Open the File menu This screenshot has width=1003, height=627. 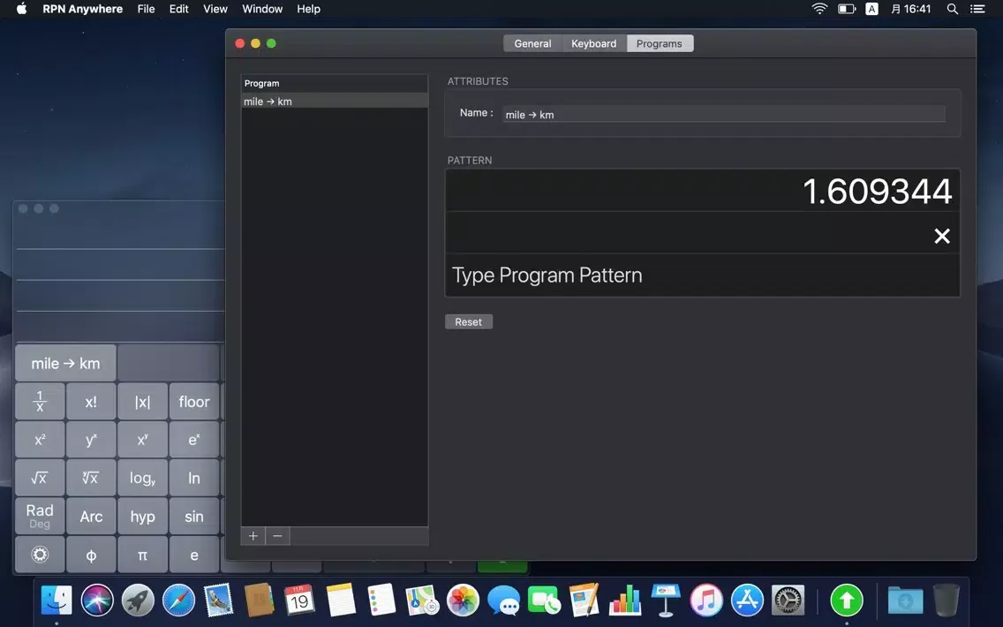(146, 9)
